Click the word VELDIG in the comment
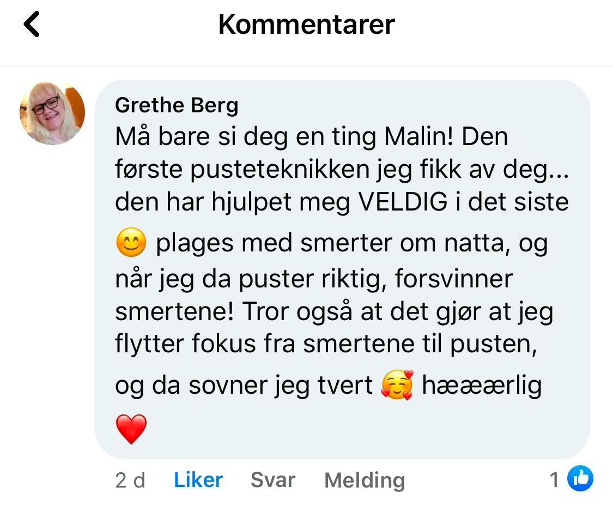The width and height of the screenshot is (613, 511). [x=402, y=203]
